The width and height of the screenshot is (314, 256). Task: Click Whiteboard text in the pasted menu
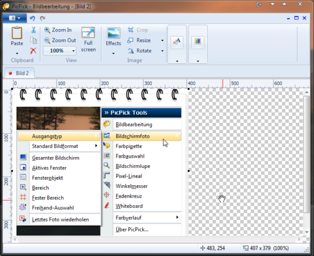point(129,206)
